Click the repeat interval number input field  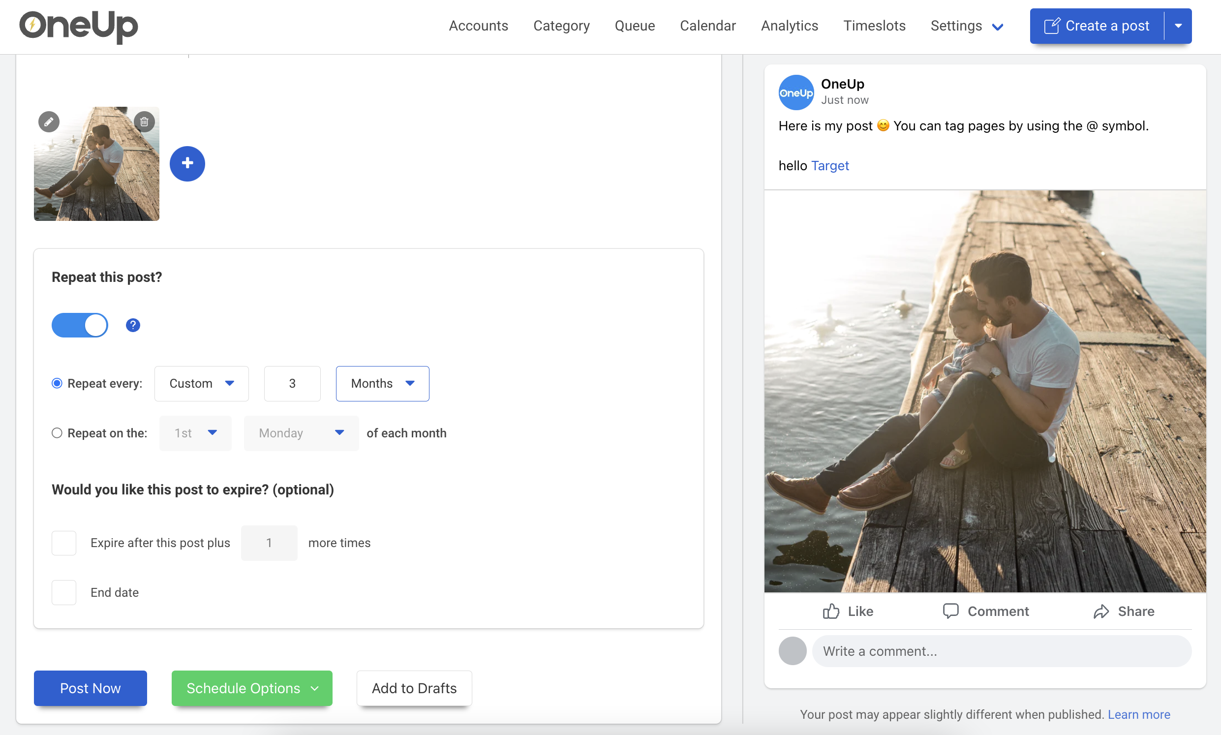[292, 383]
